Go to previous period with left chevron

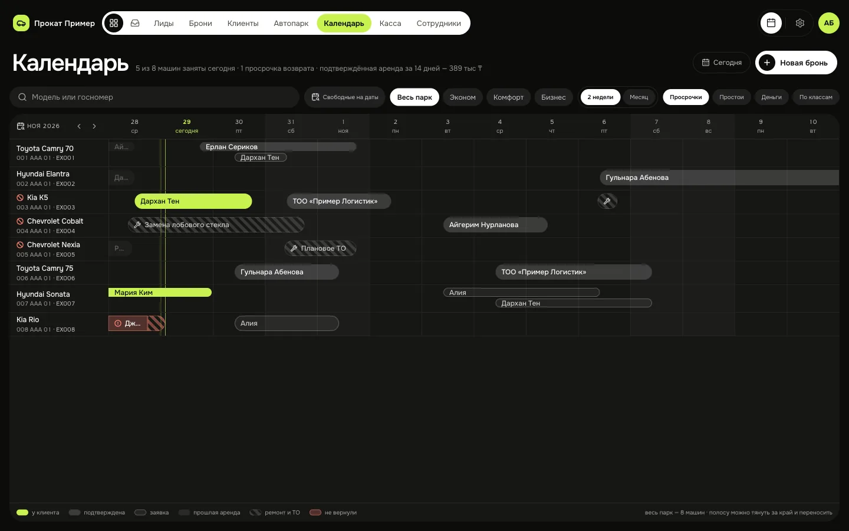pos(79,126)
